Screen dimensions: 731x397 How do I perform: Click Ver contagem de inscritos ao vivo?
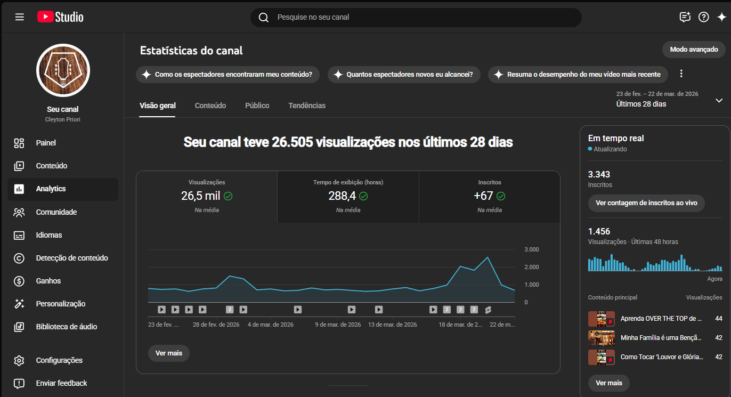point(646,203)
